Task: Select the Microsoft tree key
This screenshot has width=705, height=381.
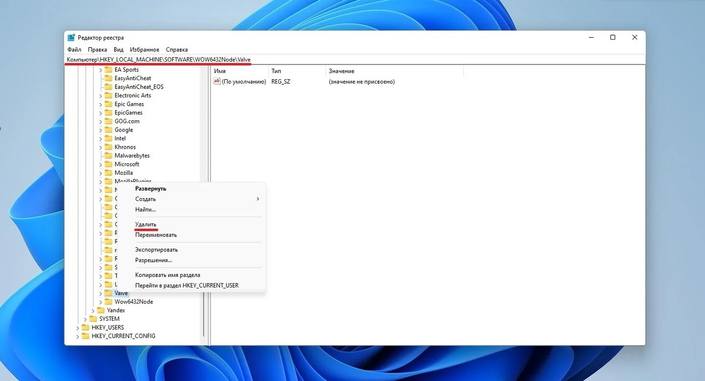Action: pyautogui.click(x=127, y=164)
